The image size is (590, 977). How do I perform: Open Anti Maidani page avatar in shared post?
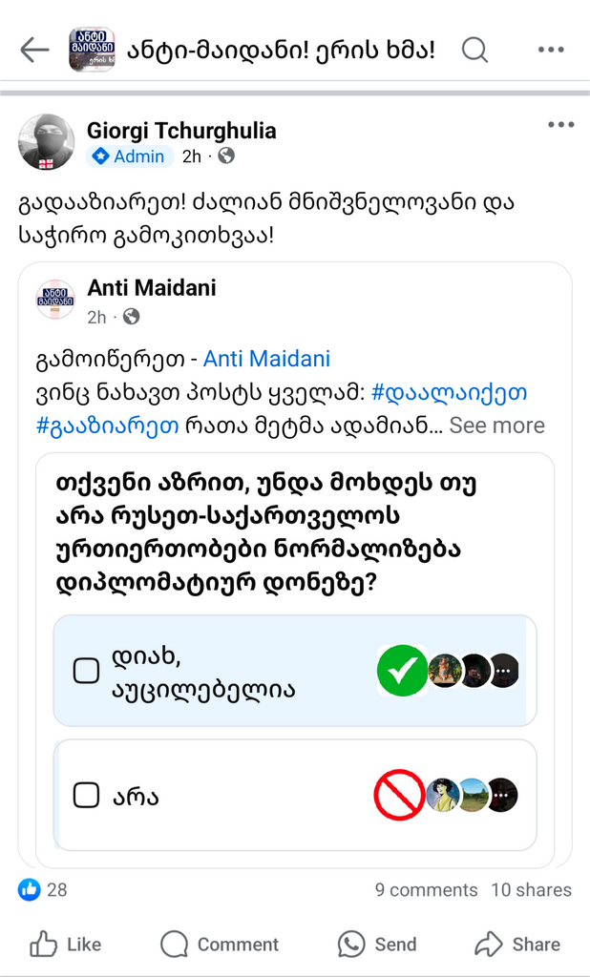tap(55, 300)
